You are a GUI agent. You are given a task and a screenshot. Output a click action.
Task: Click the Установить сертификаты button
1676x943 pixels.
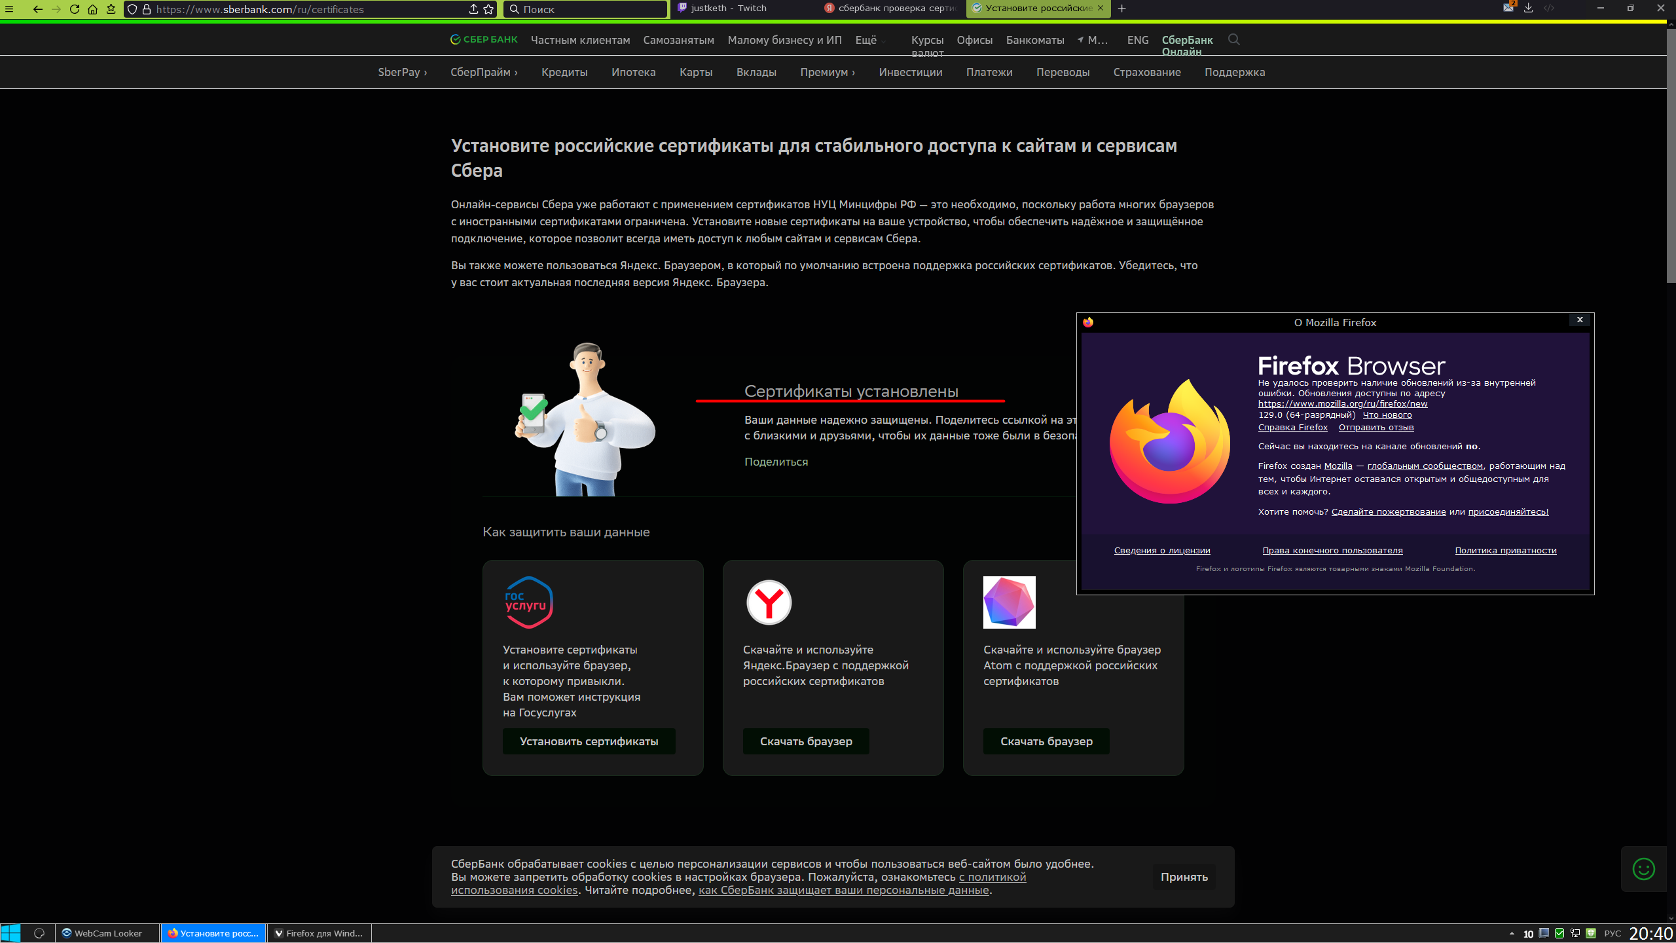pyautogui.click(x=589, y=741)
